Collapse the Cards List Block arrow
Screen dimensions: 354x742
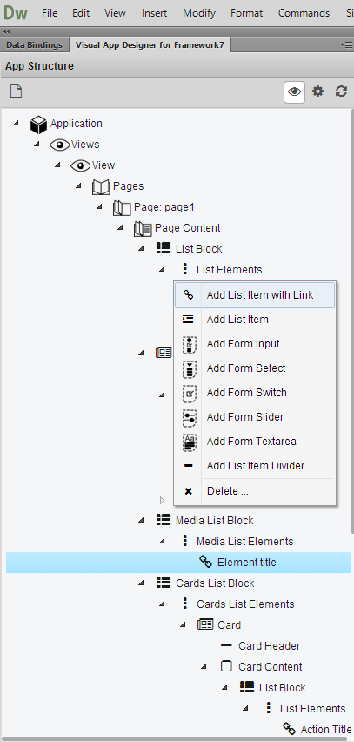141,583
